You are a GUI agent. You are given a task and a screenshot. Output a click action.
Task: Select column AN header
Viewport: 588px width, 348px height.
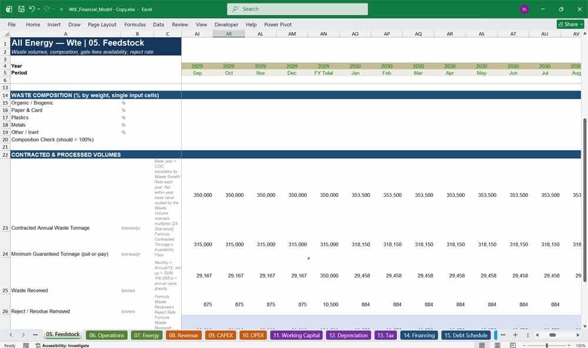[x=323, y=34]
